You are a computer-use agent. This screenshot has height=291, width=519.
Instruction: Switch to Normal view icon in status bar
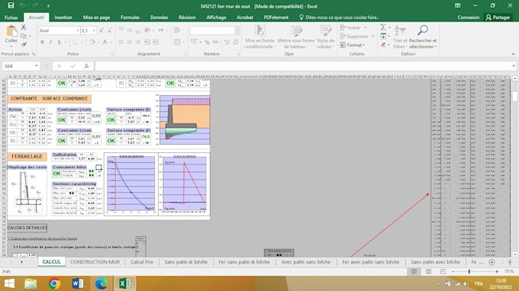click(414, 271)
